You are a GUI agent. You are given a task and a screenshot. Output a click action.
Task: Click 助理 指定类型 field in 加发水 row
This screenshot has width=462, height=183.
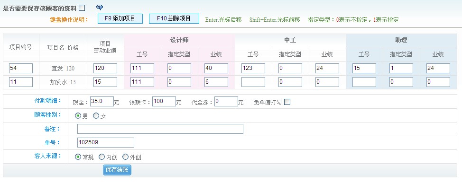point(401,82)
